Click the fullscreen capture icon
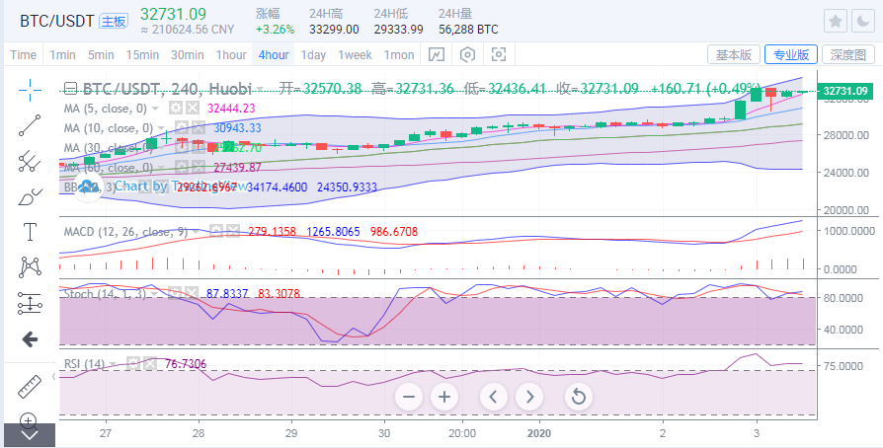This screenshot has width=883, height=448. [499, 54]
